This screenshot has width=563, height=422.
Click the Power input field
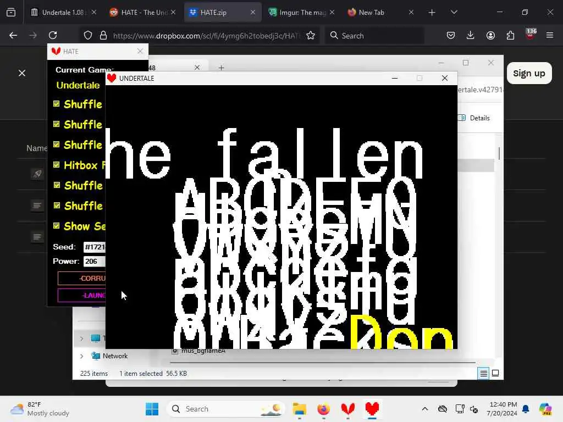point(95,261)
